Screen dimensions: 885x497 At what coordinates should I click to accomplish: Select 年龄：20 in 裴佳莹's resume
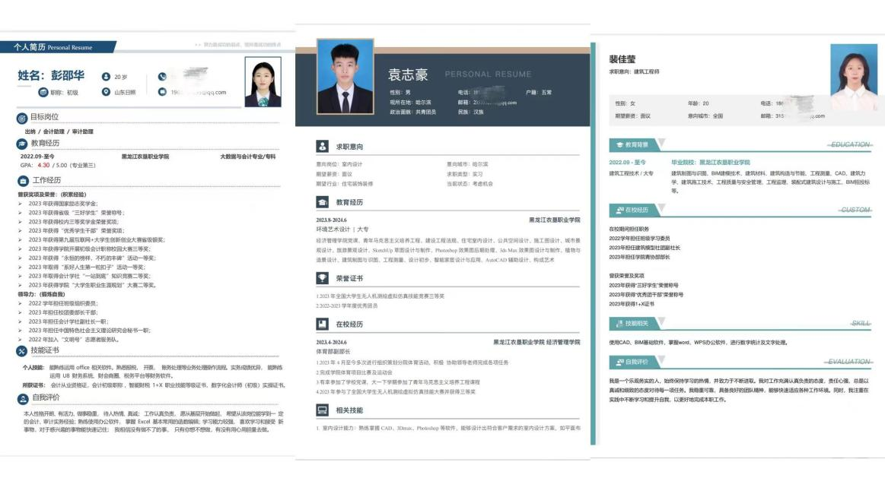pos(698,103)
